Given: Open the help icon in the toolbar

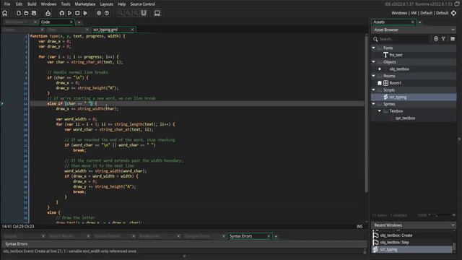Looking at the screenshot, I should (107, 13).
